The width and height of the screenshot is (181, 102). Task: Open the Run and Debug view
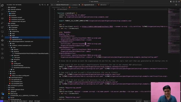[2, 23]
